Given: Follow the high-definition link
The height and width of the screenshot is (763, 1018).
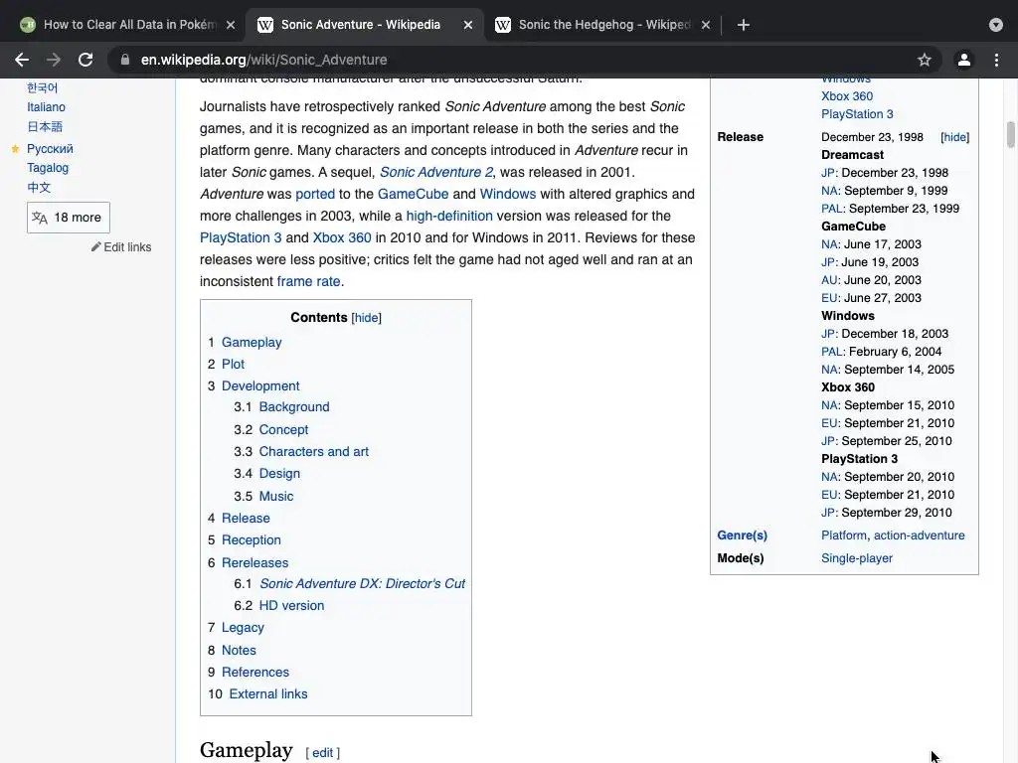Looking at the screenshot, I should tap(449, 216).
